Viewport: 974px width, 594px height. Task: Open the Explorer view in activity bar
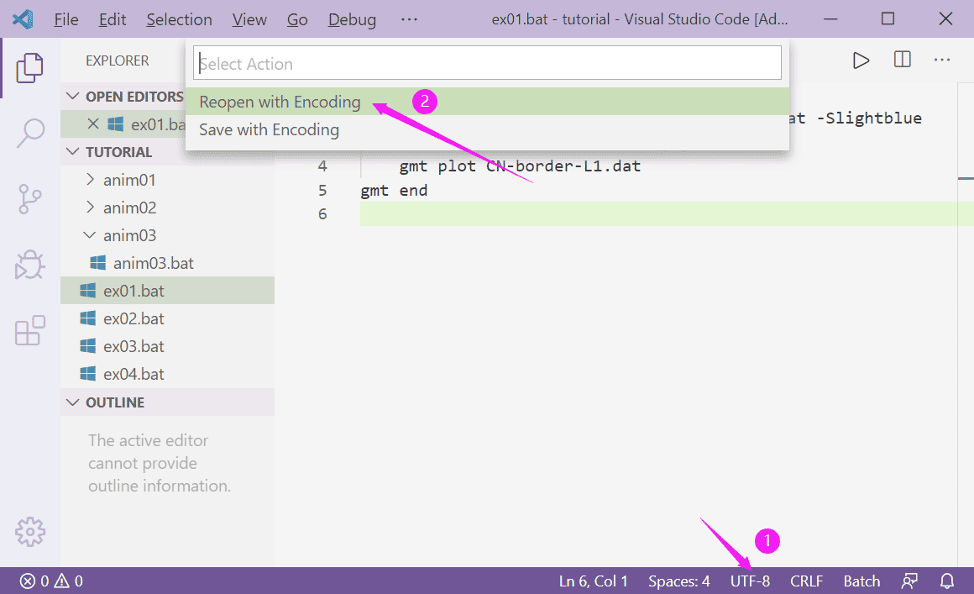pos(29,68)
